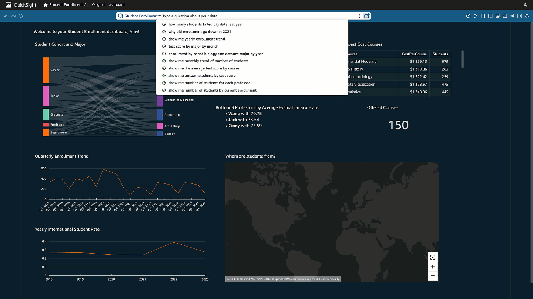Click the question input field
The height and width of the screenshot is (299, 533).
(x=258, y=16)
